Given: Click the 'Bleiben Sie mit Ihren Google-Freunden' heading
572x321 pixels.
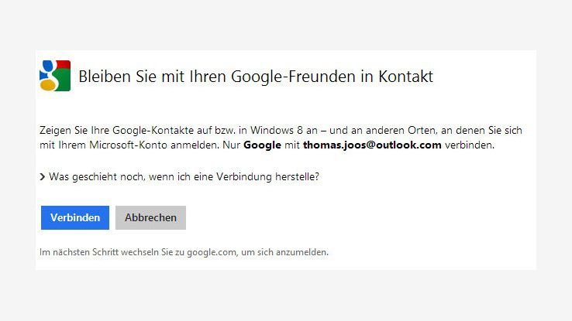Looking at the screenshot, I should 256,77.
